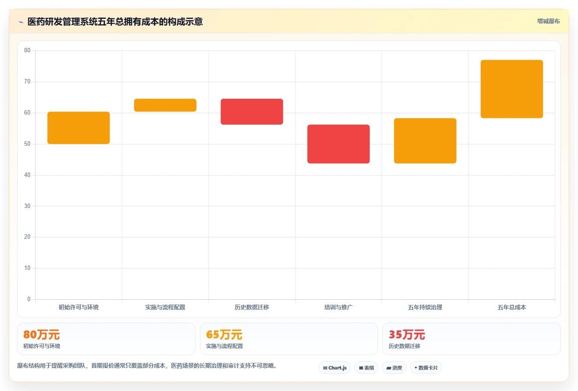Click the y-axis value 40
Viewport: 578px width, 391px height.
[x=27, y=175]
